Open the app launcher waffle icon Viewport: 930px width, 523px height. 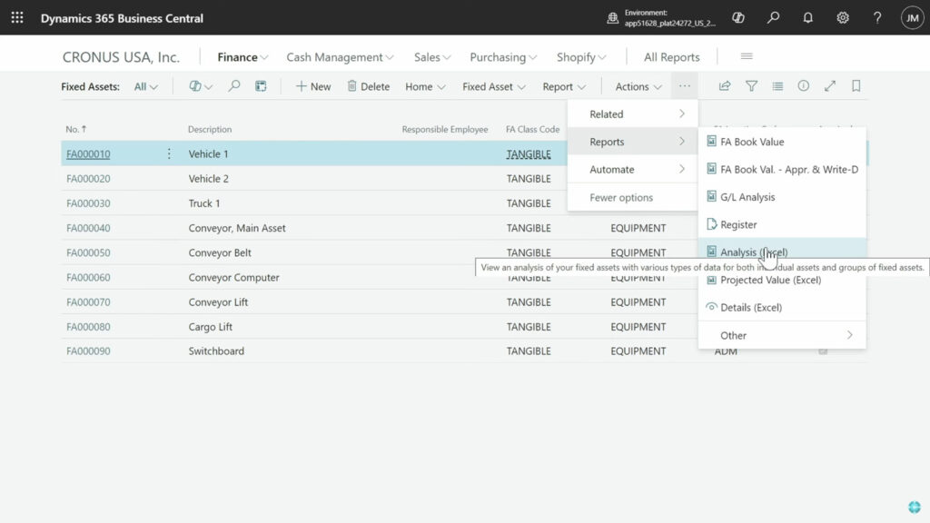(x=17, y=18)
